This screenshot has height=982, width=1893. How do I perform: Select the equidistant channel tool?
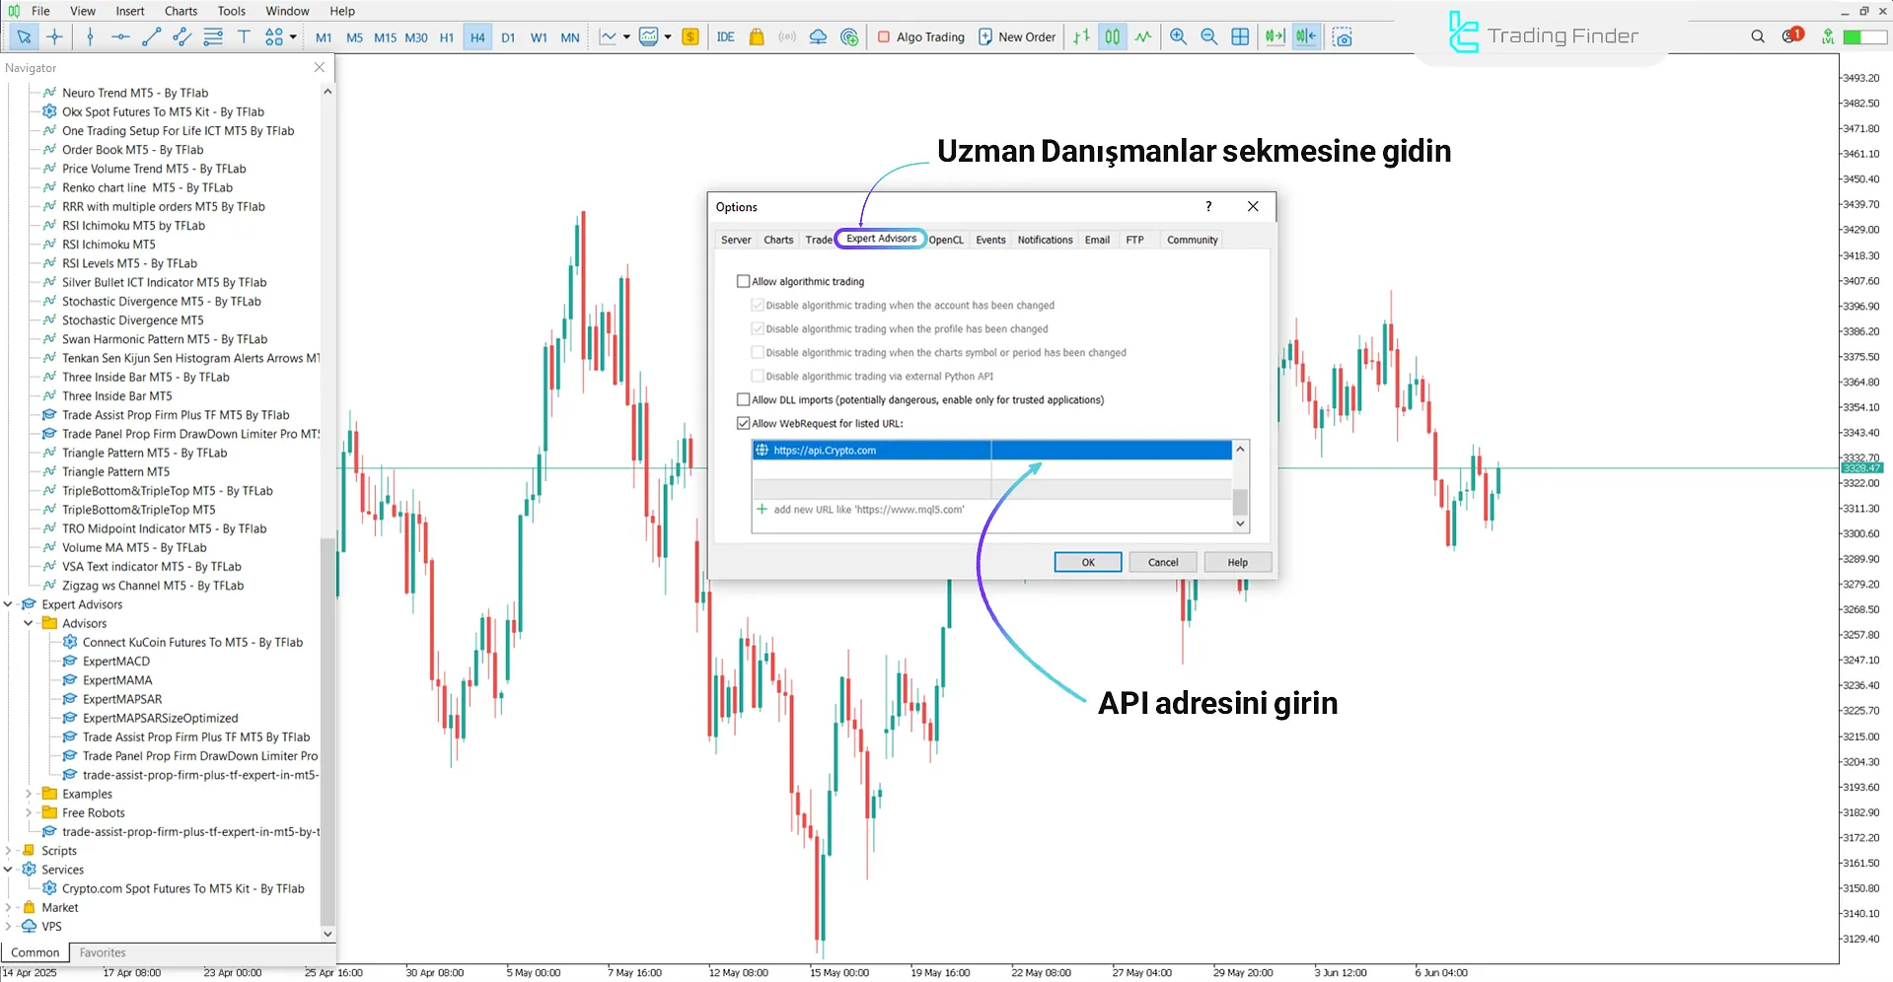[x=182, y=36]
